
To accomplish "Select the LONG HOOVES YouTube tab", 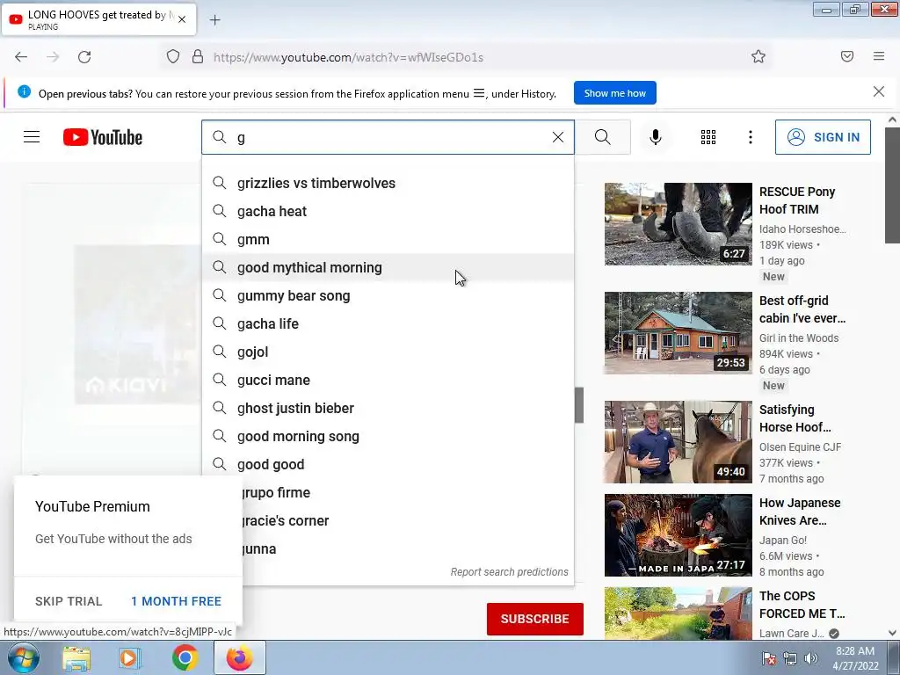I will [x=98, y=19].
